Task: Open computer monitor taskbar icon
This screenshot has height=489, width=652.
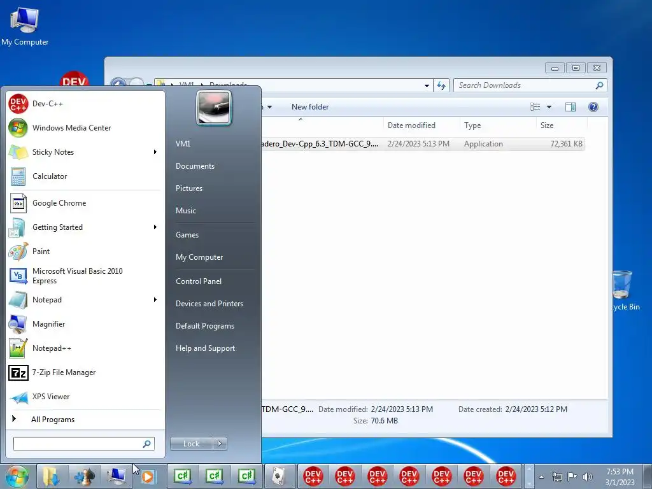Action: [117, 476]
